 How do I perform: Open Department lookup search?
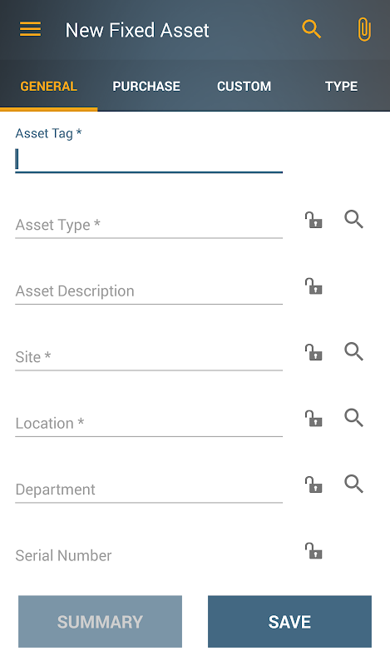tap(353, 484)
